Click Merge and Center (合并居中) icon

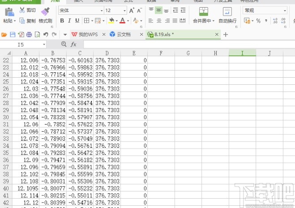tap(204, 12)
